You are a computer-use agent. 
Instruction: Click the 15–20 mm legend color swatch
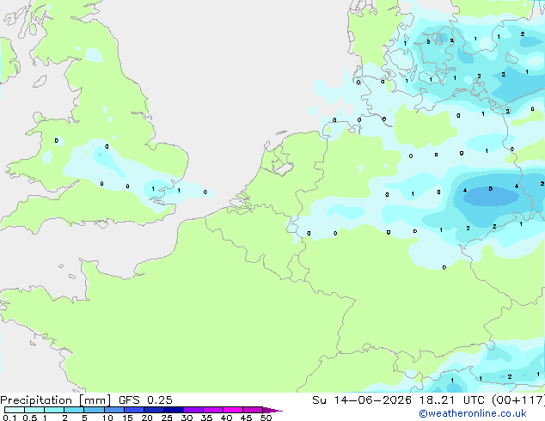point(133,410)
